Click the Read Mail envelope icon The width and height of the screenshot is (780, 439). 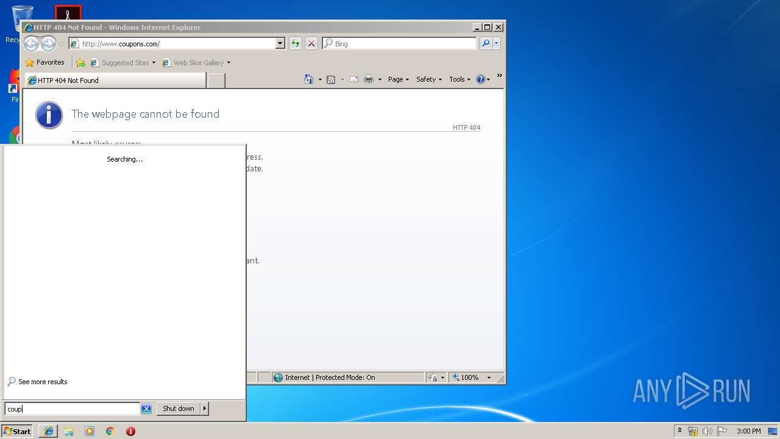point(353,79)
